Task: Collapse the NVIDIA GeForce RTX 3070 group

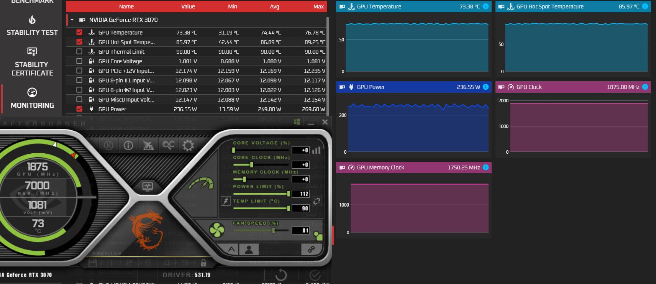Action: (72, 20)
